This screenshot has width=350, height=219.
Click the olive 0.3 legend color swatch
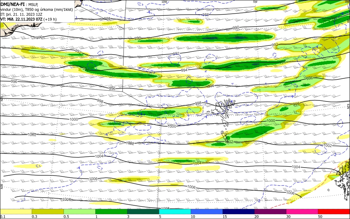(48, 212)
